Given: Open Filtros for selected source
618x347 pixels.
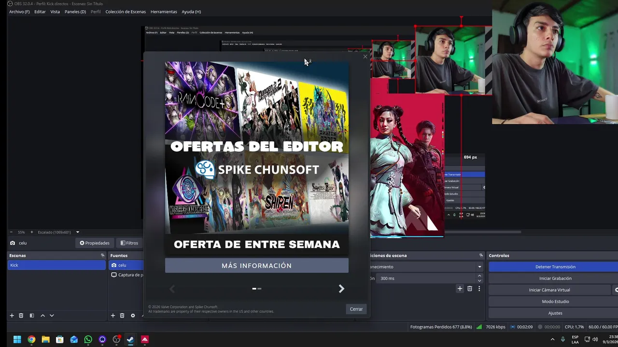Looking at the screenshot, I should (129, 243).
